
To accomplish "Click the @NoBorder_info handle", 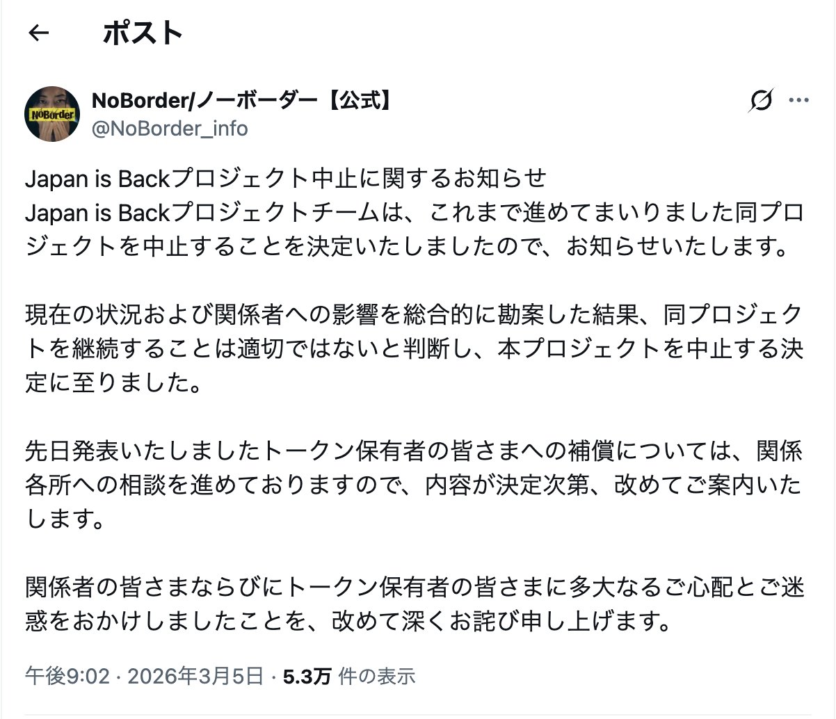I will pos(170,129).
